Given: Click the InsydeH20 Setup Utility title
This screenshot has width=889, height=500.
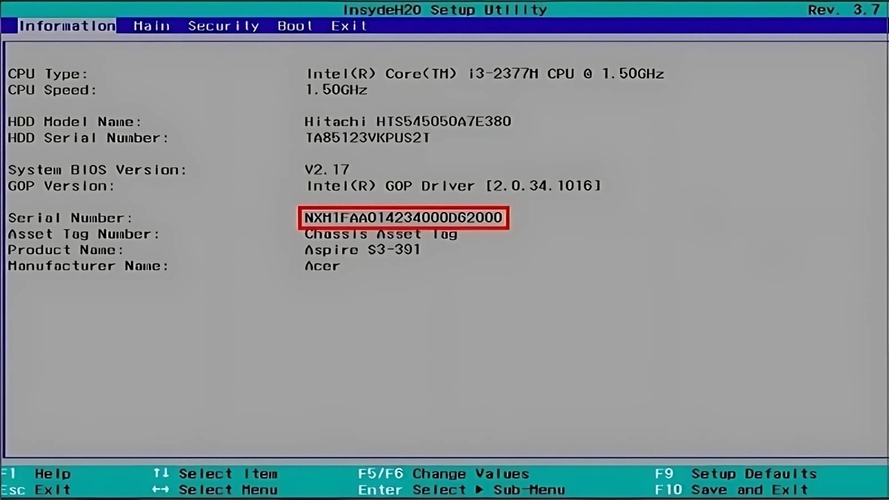Looking at the screenshot, I should point(445,10).
